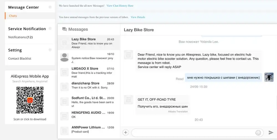
Task: Open Contact Blacklist setting
Action: tap(20, 59)
